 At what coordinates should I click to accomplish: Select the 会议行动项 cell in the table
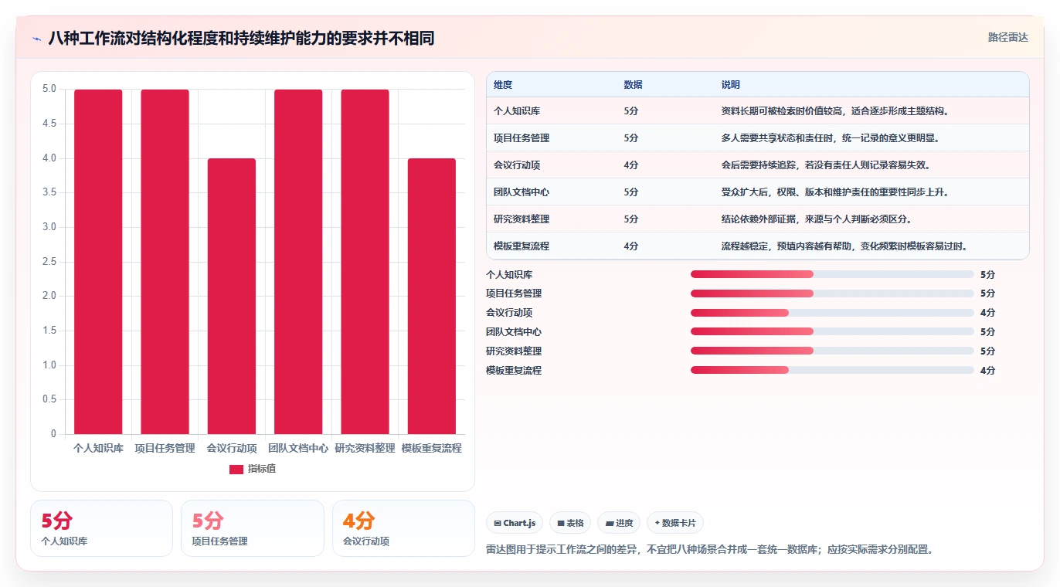(x=517, y=165)
